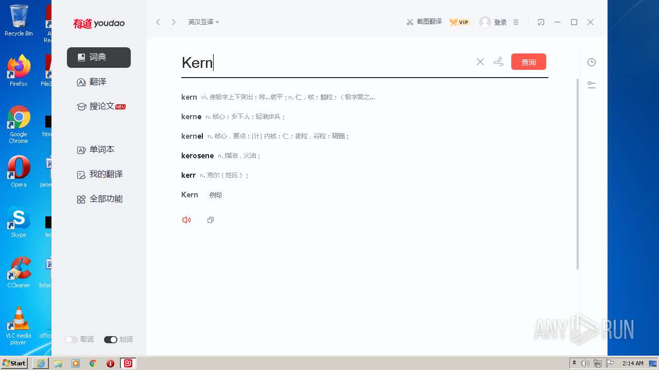
Task: Open 我的翻译 my translations
Action: [x=100, y=174]
